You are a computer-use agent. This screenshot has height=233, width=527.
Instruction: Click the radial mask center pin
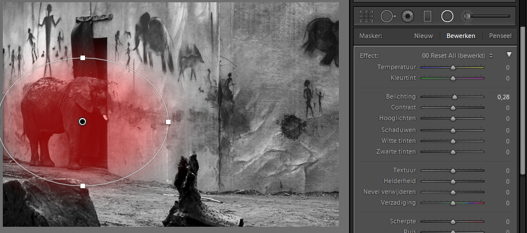(82, 121)
